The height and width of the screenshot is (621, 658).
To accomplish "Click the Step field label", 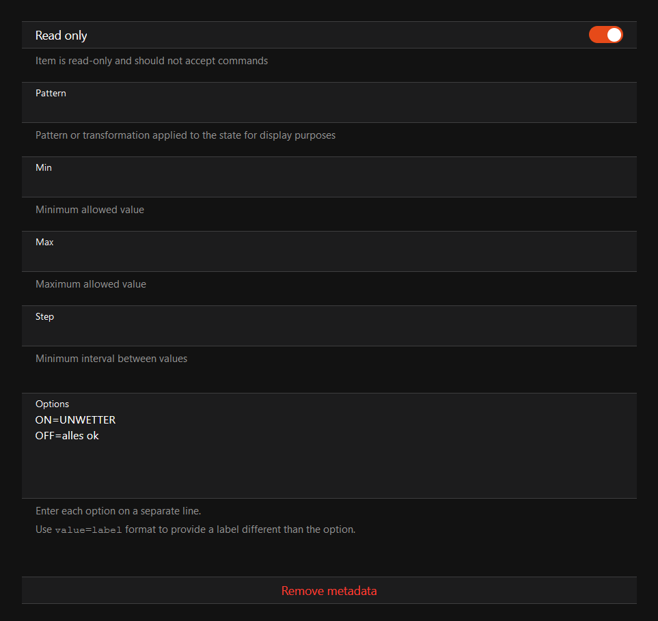I will point(44,316).
